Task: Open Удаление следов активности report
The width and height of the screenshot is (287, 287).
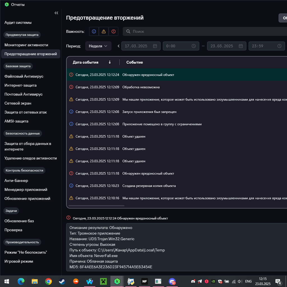Action: point(31,158)
